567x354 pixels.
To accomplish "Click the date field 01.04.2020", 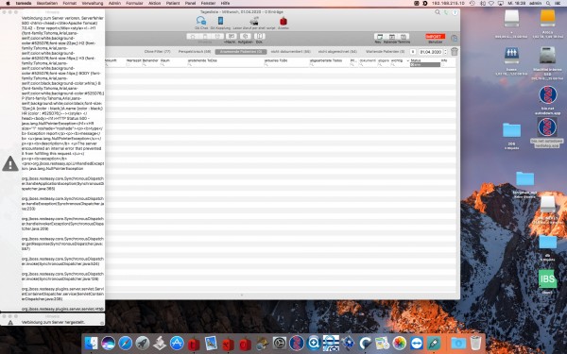I will 431,52.
